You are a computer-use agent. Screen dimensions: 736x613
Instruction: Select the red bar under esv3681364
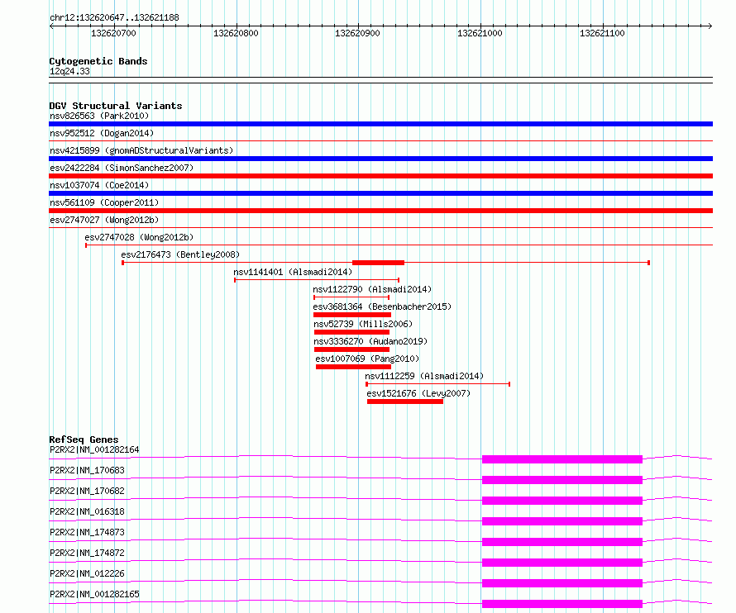(x=352, y=315)
